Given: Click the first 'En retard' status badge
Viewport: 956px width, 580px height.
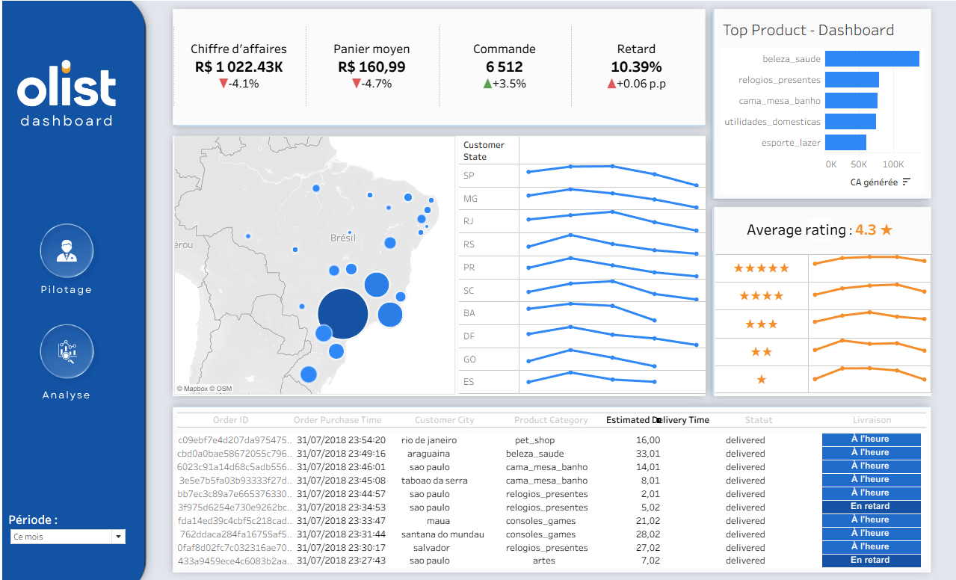Looking at the screenshot, I should tap(871, 506).
